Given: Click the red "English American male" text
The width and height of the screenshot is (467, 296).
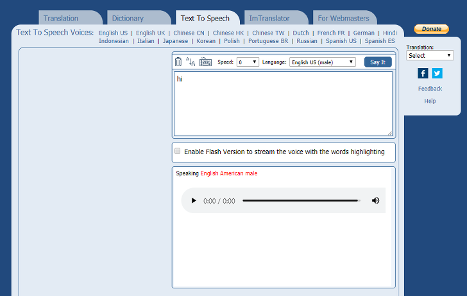Looking at the screenshot, I should 229,173.
